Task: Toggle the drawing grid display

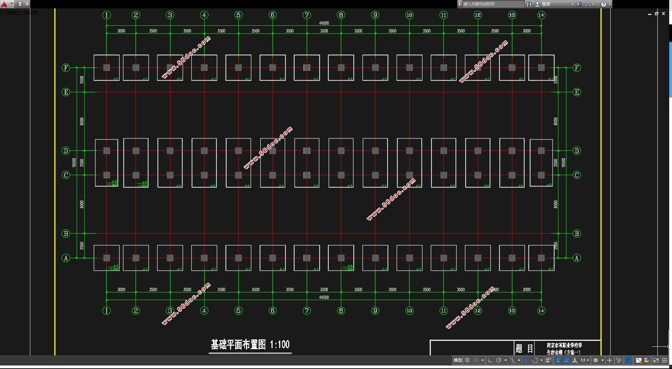Action: (467, 360)
